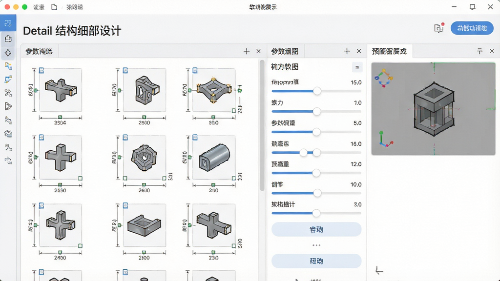Image resolution: width=500 pixels, height=281 pixels.
Task: Close the slider parameters panel with its X
Action: (359, 51)
